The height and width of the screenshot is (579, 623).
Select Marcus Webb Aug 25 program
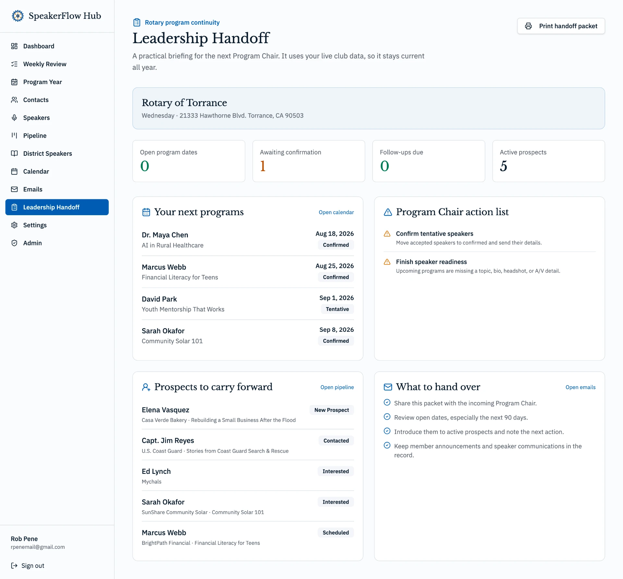pos(248,272)
